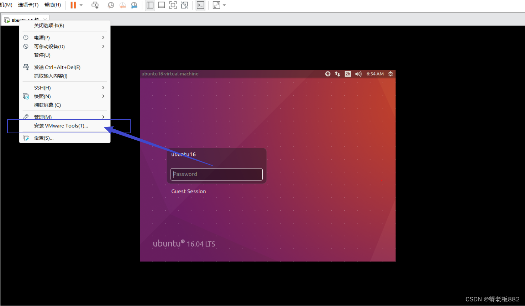Click the stretch guest display icon
The image size is (525, 306).
(216, 5)
